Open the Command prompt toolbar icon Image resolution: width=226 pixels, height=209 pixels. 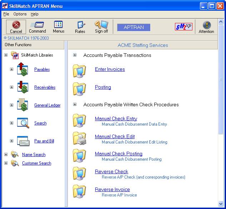(x=37, y=25)
